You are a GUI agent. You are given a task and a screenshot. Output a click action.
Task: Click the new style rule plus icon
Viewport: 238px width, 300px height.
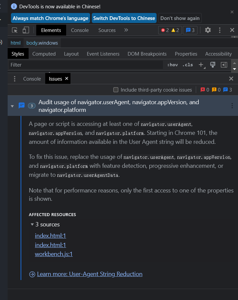[201, 65]
